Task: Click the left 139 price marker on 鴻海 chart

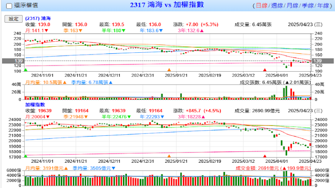Action: point(13,61)
